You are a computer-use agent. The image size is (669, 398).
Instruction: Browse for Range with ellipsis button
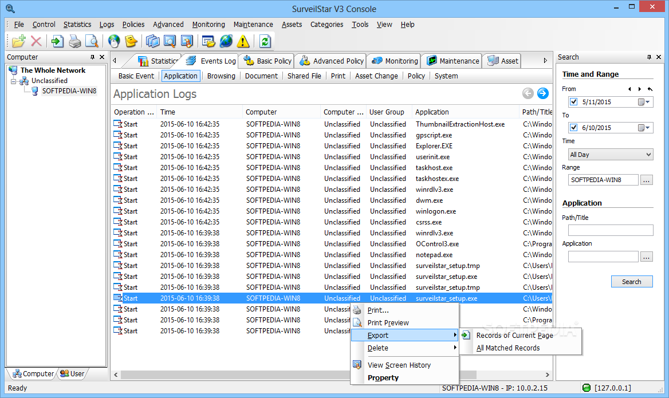click(647, 180)
